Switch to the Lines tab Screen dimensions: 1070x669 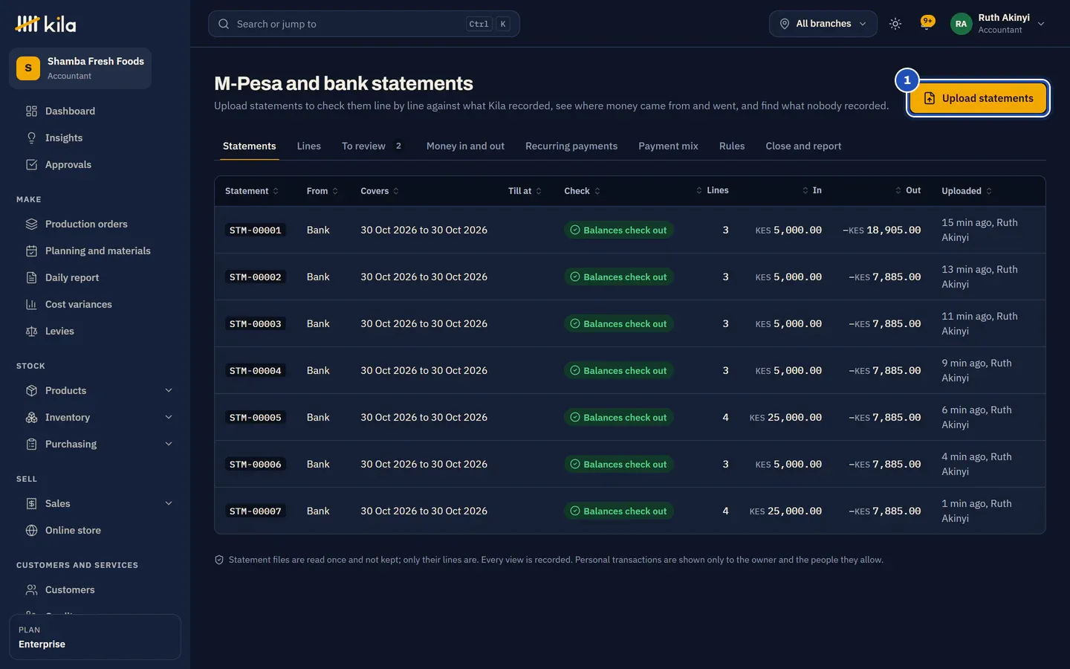(x=309, y=146)
